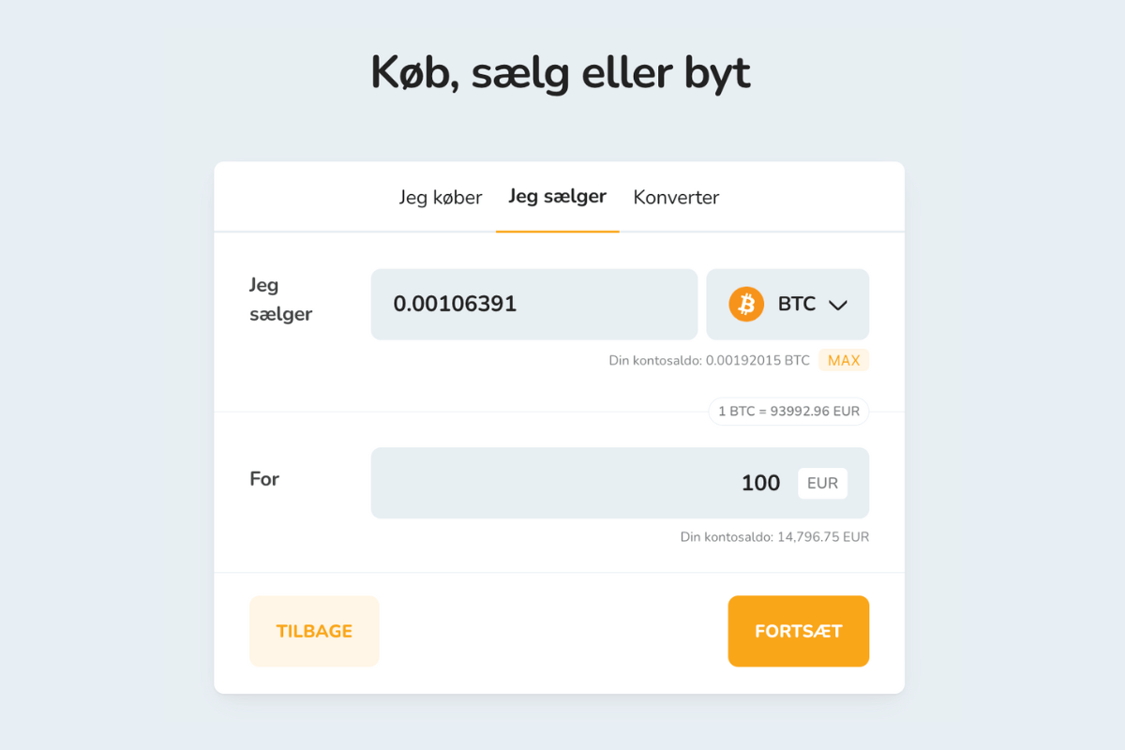Image resolution: width=1125 pixels, height=750 pixels.
Task: Switch to the Jeg køber tab
Action: point(439,197)
